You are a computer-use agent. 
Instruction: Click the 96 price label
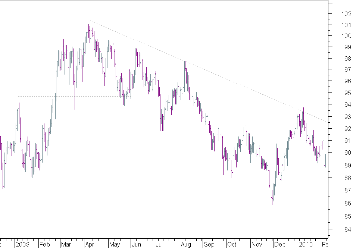tap(348, 81)
